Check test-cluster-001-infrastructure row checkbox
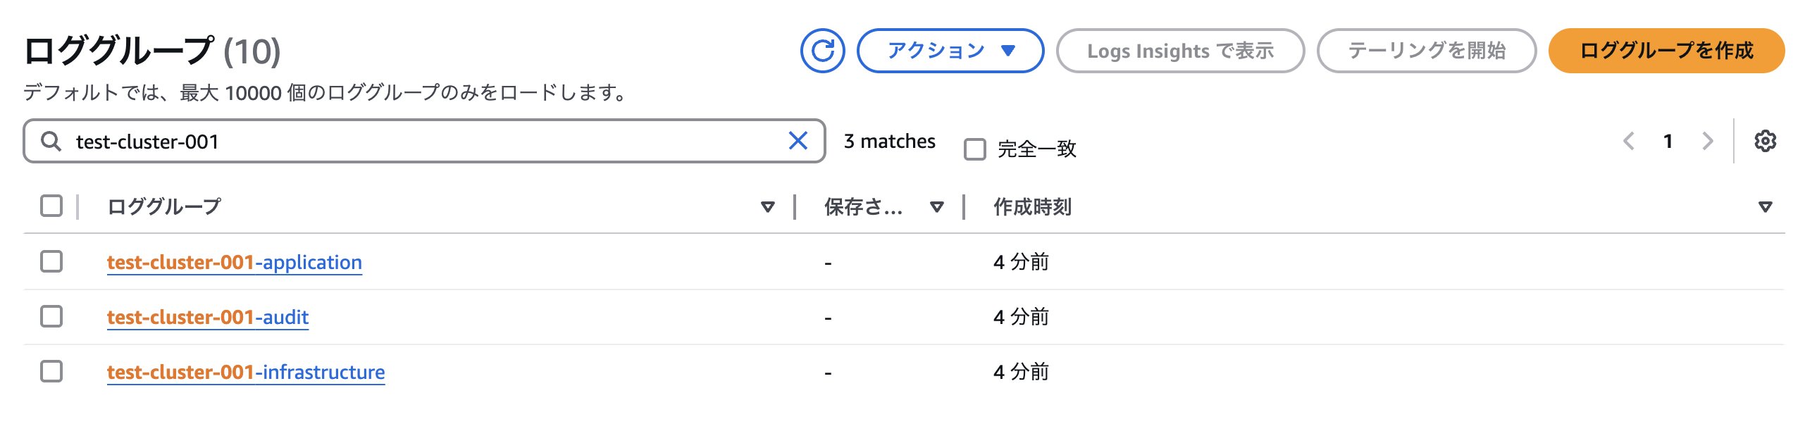The height and width of the screenshot is (424, 1805). pyautogui.click(x=51, y=371)
